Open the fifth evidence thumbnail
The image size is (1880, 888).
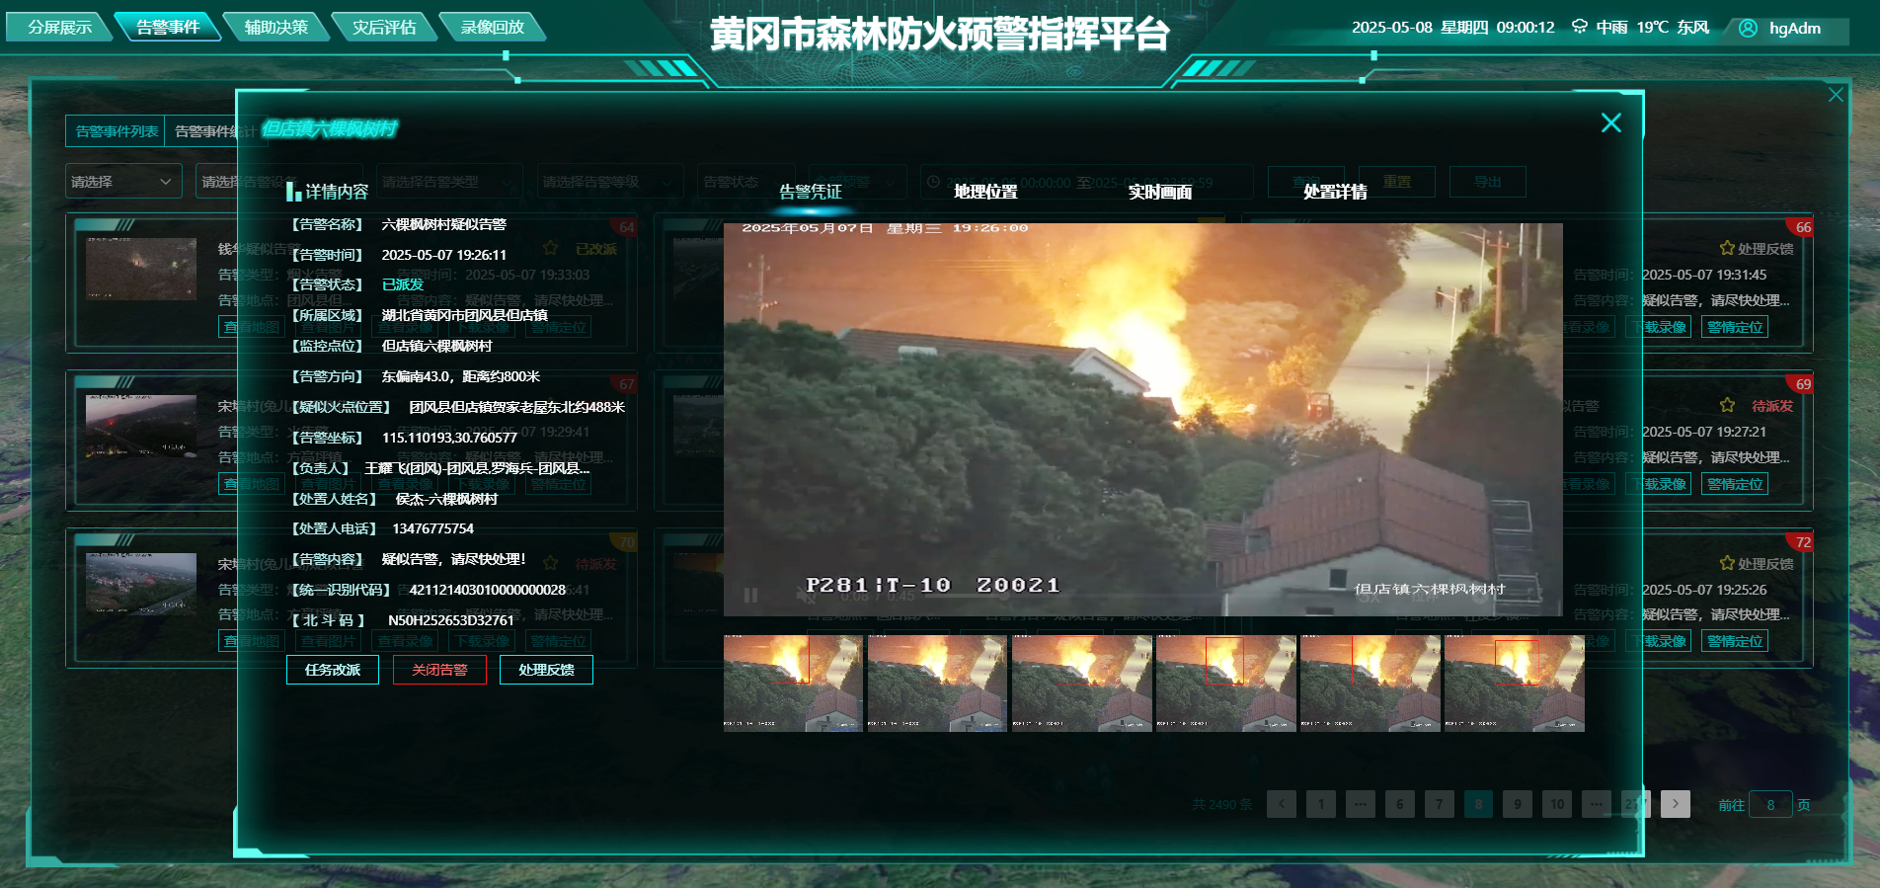(1370, 683)
